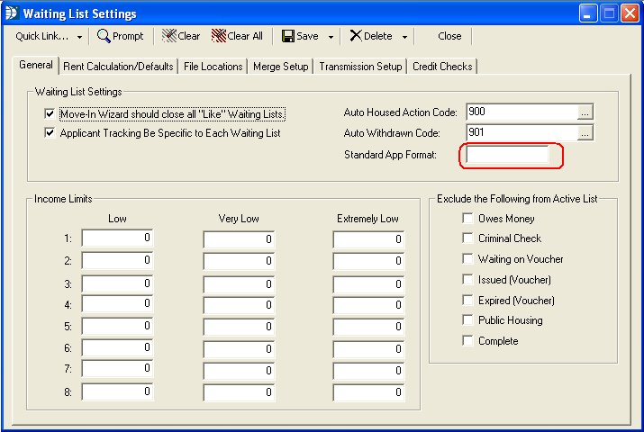Browse Auto Housed Action Code ellipsis button
644x432 pixels.
point(585,112)
